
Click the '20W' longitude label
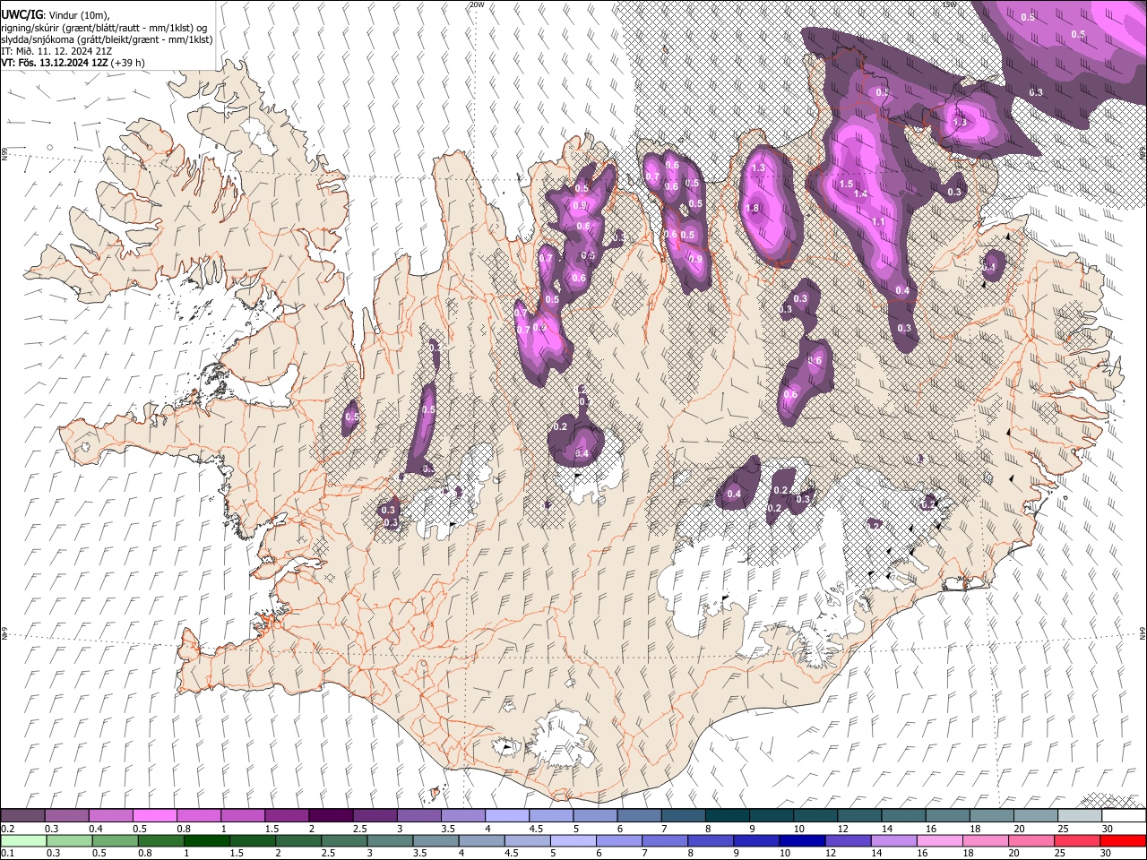point(477,4)
